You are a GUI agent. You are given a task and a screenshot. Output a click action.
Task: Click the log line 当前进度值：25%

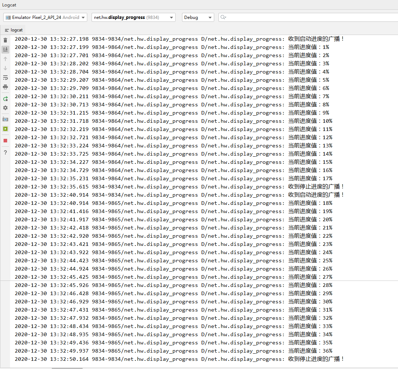173,261
